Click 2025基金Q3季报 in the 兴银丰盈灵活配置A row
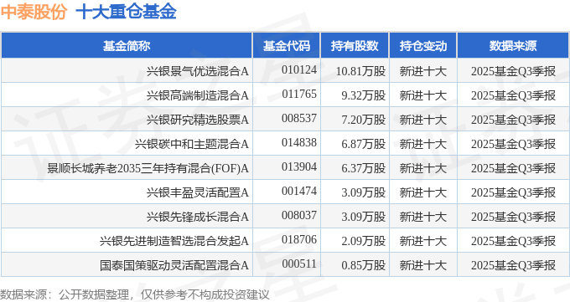The width and height of the screenshot is (570, 302). tap(513, 192)
